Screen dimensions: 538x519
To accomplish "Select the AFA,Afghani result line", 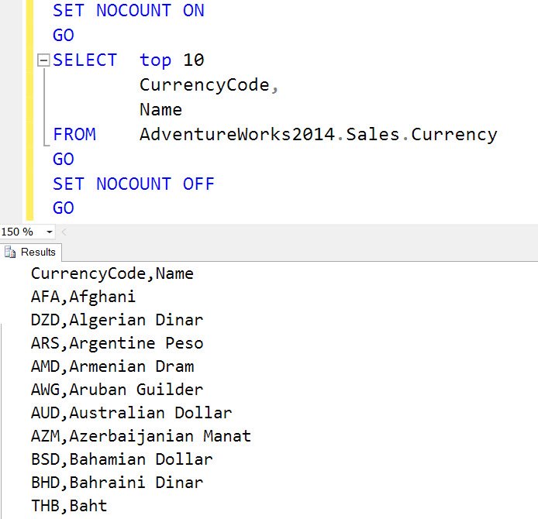I will click(84, 297).
